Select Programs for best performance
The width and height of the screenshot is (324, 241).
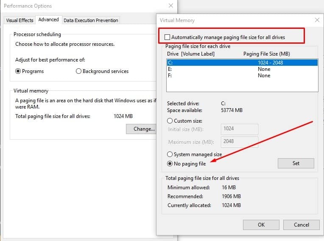(x=18, y=71)
